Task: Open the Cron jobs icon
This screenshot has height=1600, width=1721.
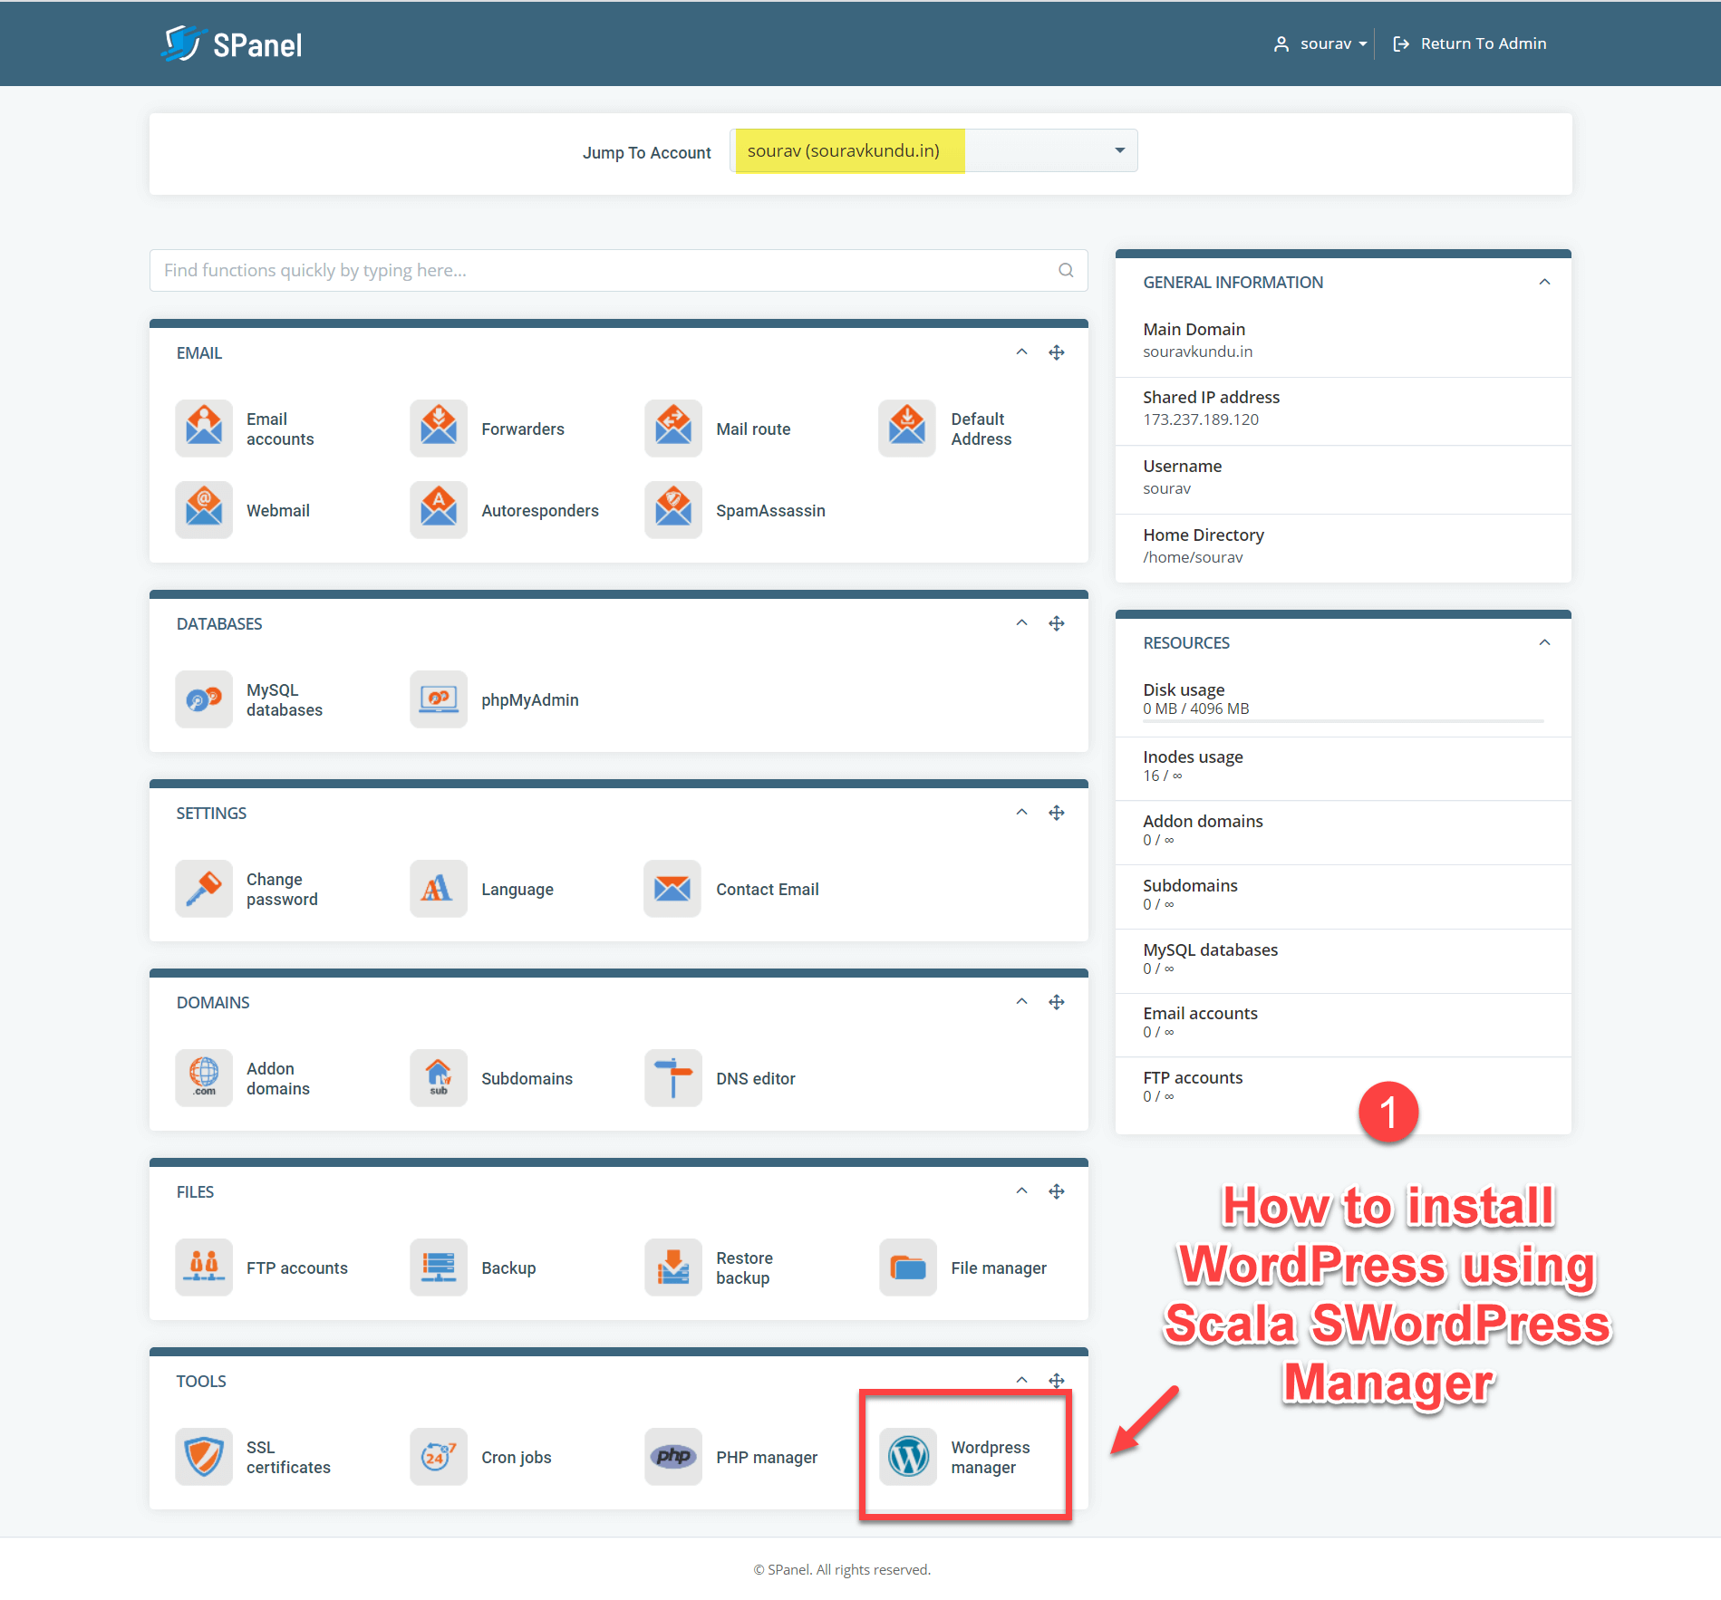Action: 439,1457
